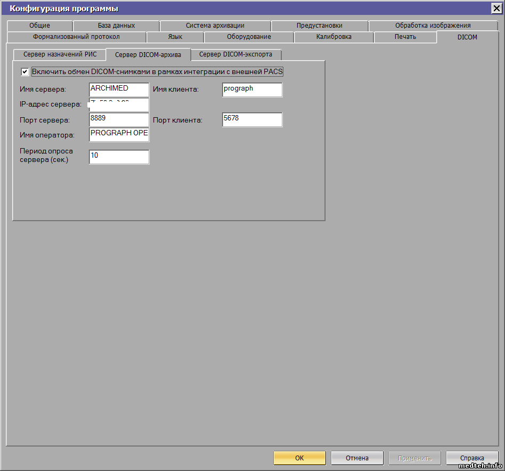Open the Формализованный протокол tab

pos(76,37)
